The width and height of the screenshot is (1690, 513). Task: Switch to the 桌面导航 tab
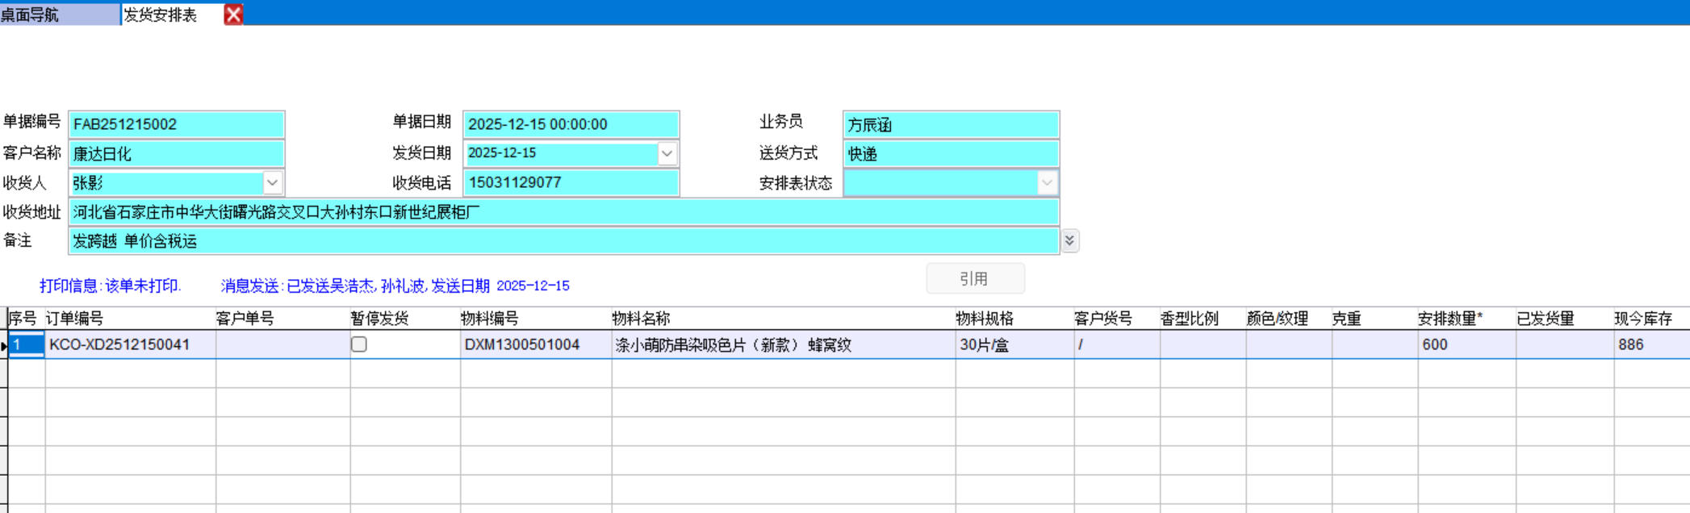click(x=58, y=15)
